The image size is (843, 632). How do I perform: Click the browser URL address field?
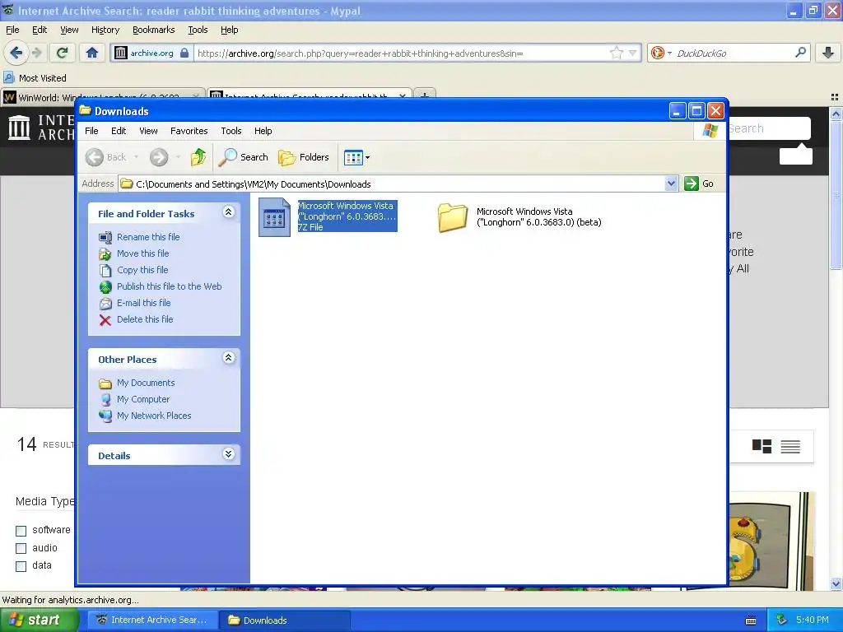click(401, 53)
